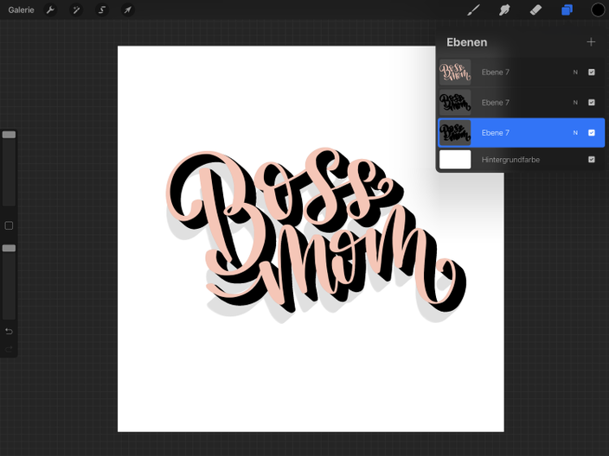Image resolution: width=609 pixels, height=456 pixels.
Task: Select the top pink Ebene 7 layer
Action: click(x=522, y=73)
